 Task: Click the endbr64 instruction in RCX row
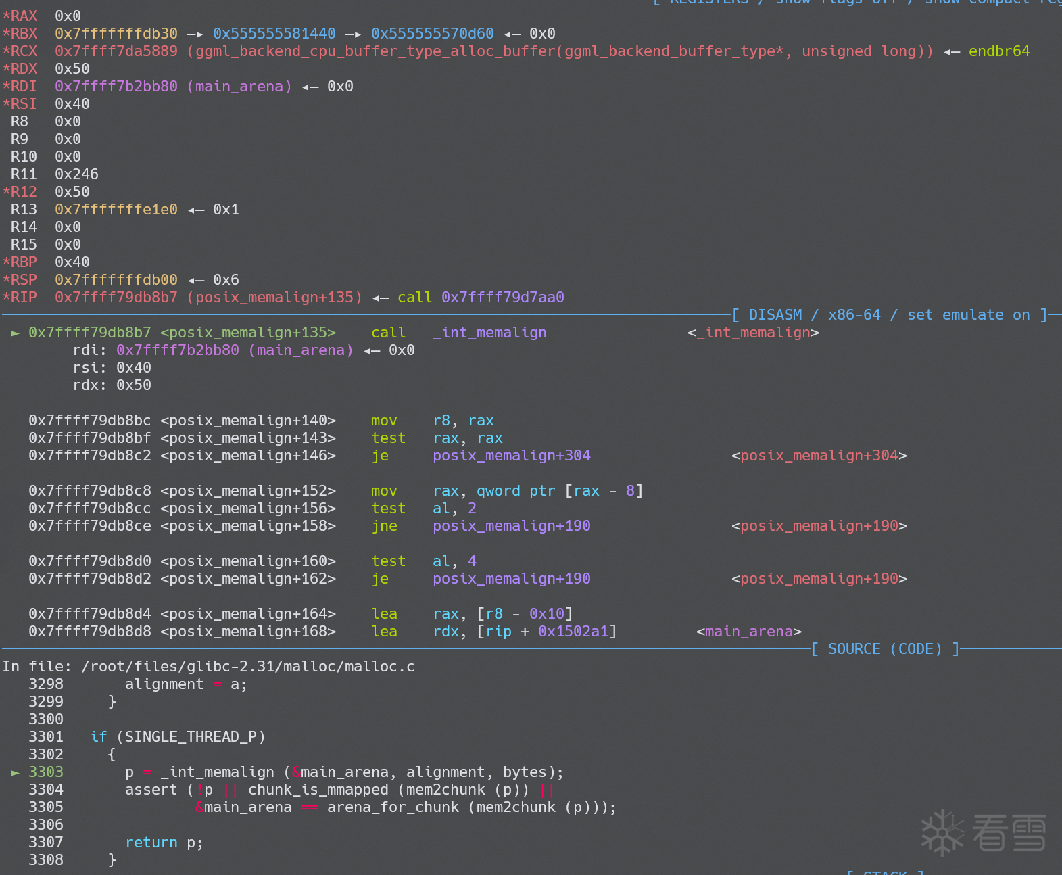pos(999,51)
